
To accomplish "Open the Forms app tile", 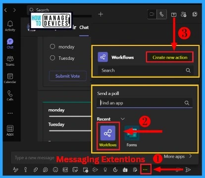I will [x=132, y=136].
